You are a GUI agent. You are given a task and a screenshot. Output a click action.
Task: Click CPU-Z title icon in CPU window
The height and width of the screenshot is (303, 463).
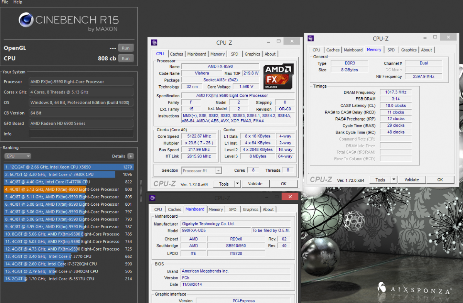point(154,42)
